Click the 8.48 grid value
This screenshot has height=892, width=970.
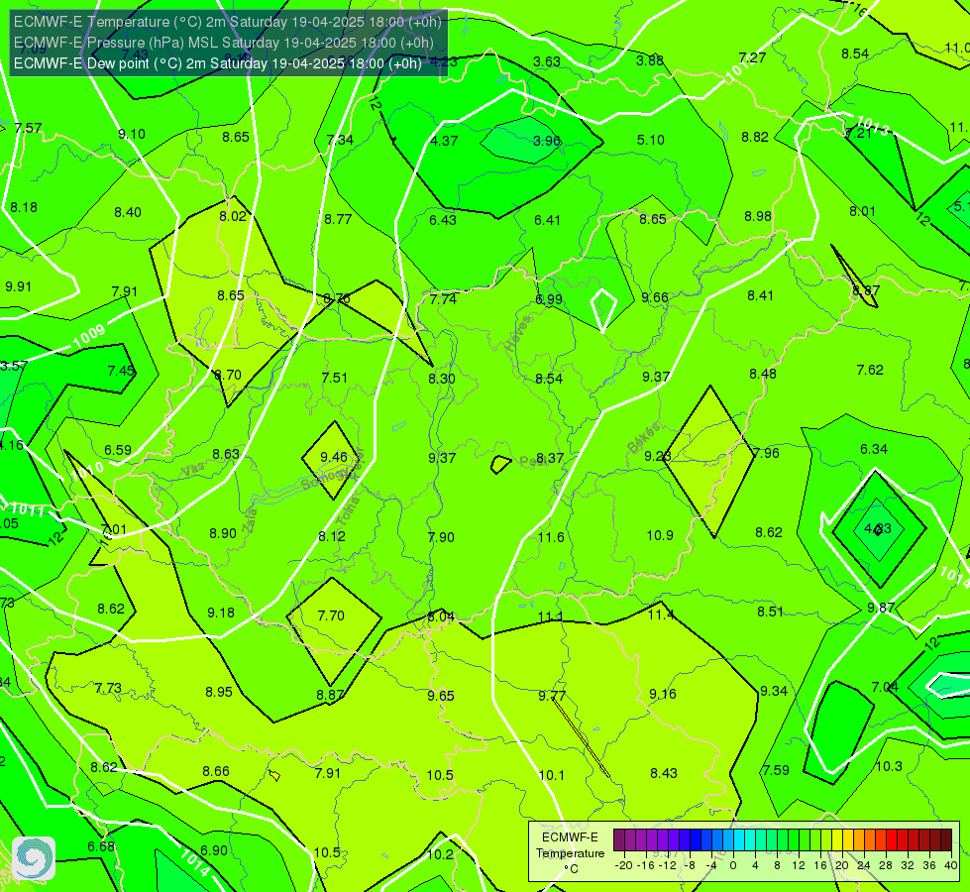tap(763, 374)
